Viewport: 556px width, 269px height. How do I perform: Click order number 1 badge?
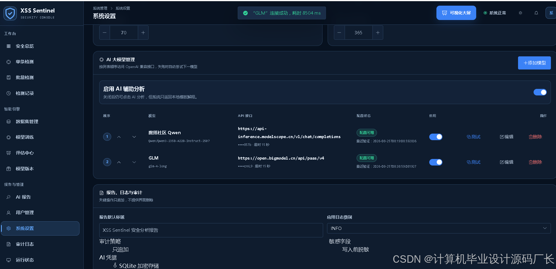[x=107, y=137]
